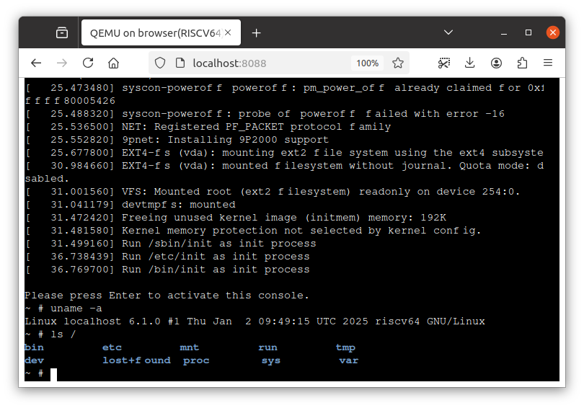Select the QEMU on browser(RISCV64) tab
This screenshot has width=584, height=408.
pyautogui.click(x=161, y=32)
